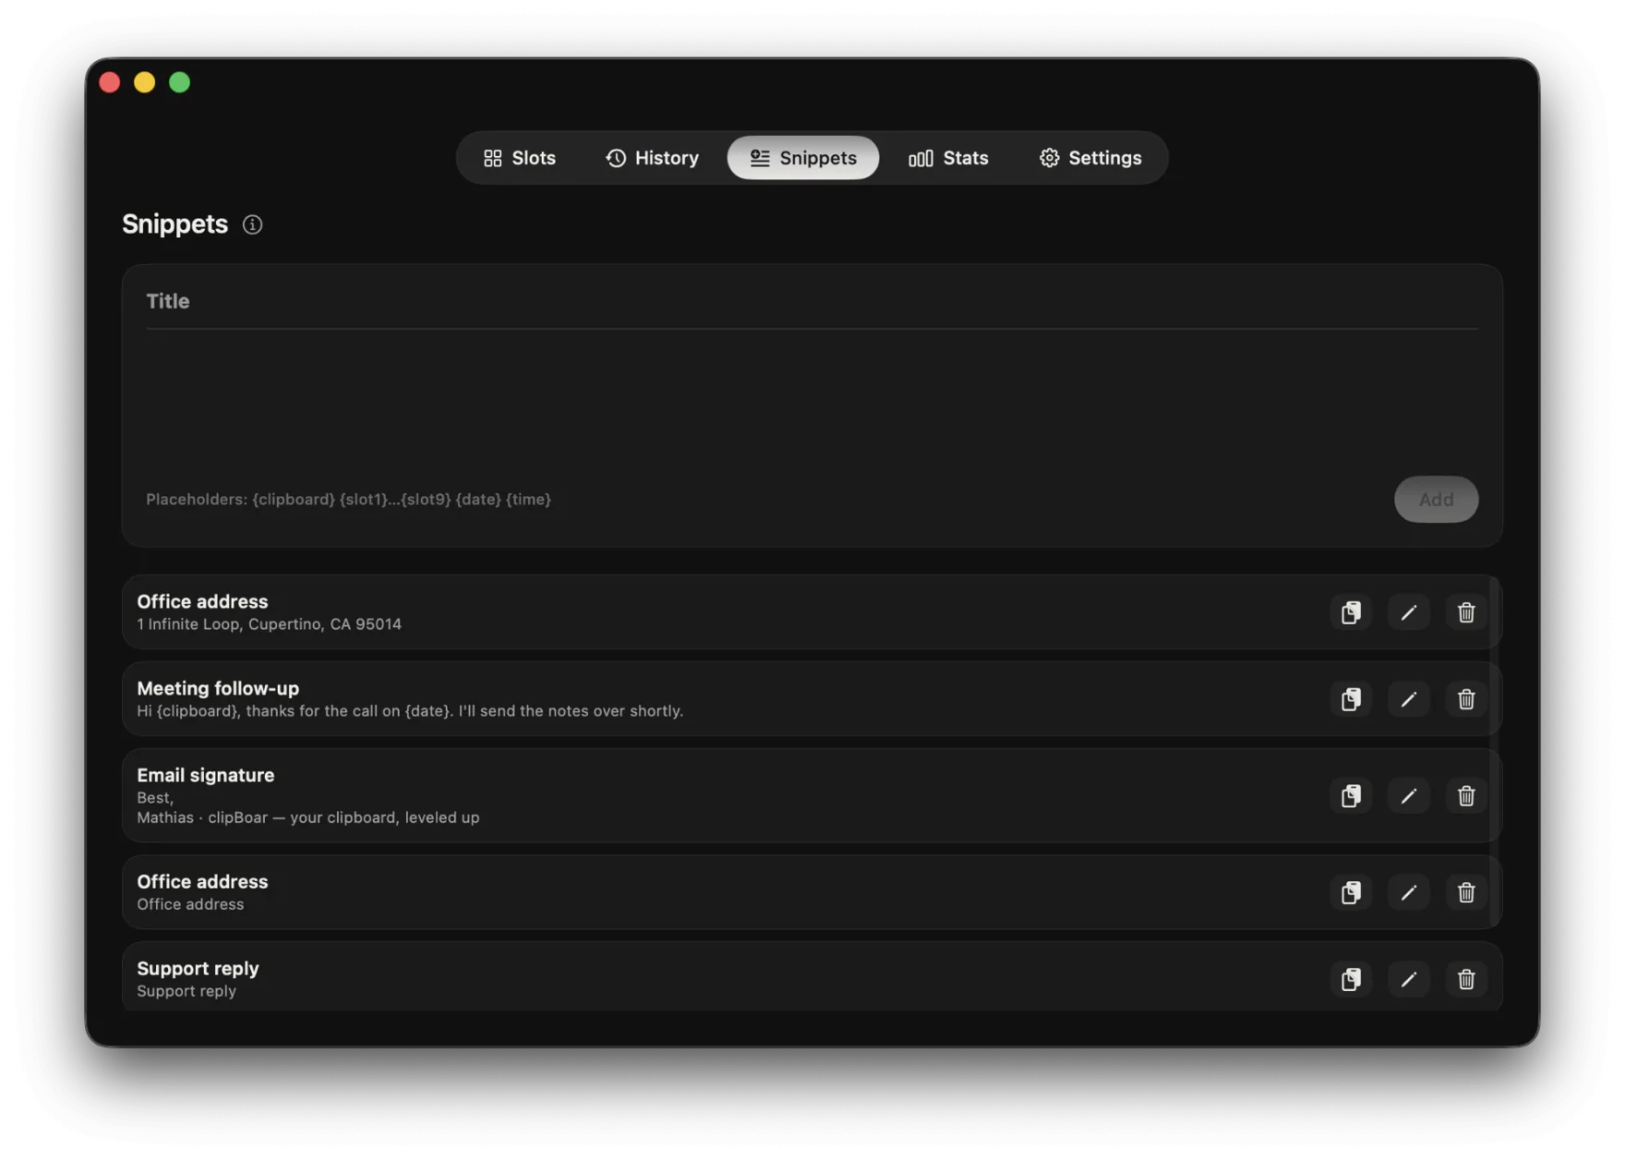Click the 'Mathias · clipBoar' signature line

point(307,817)
